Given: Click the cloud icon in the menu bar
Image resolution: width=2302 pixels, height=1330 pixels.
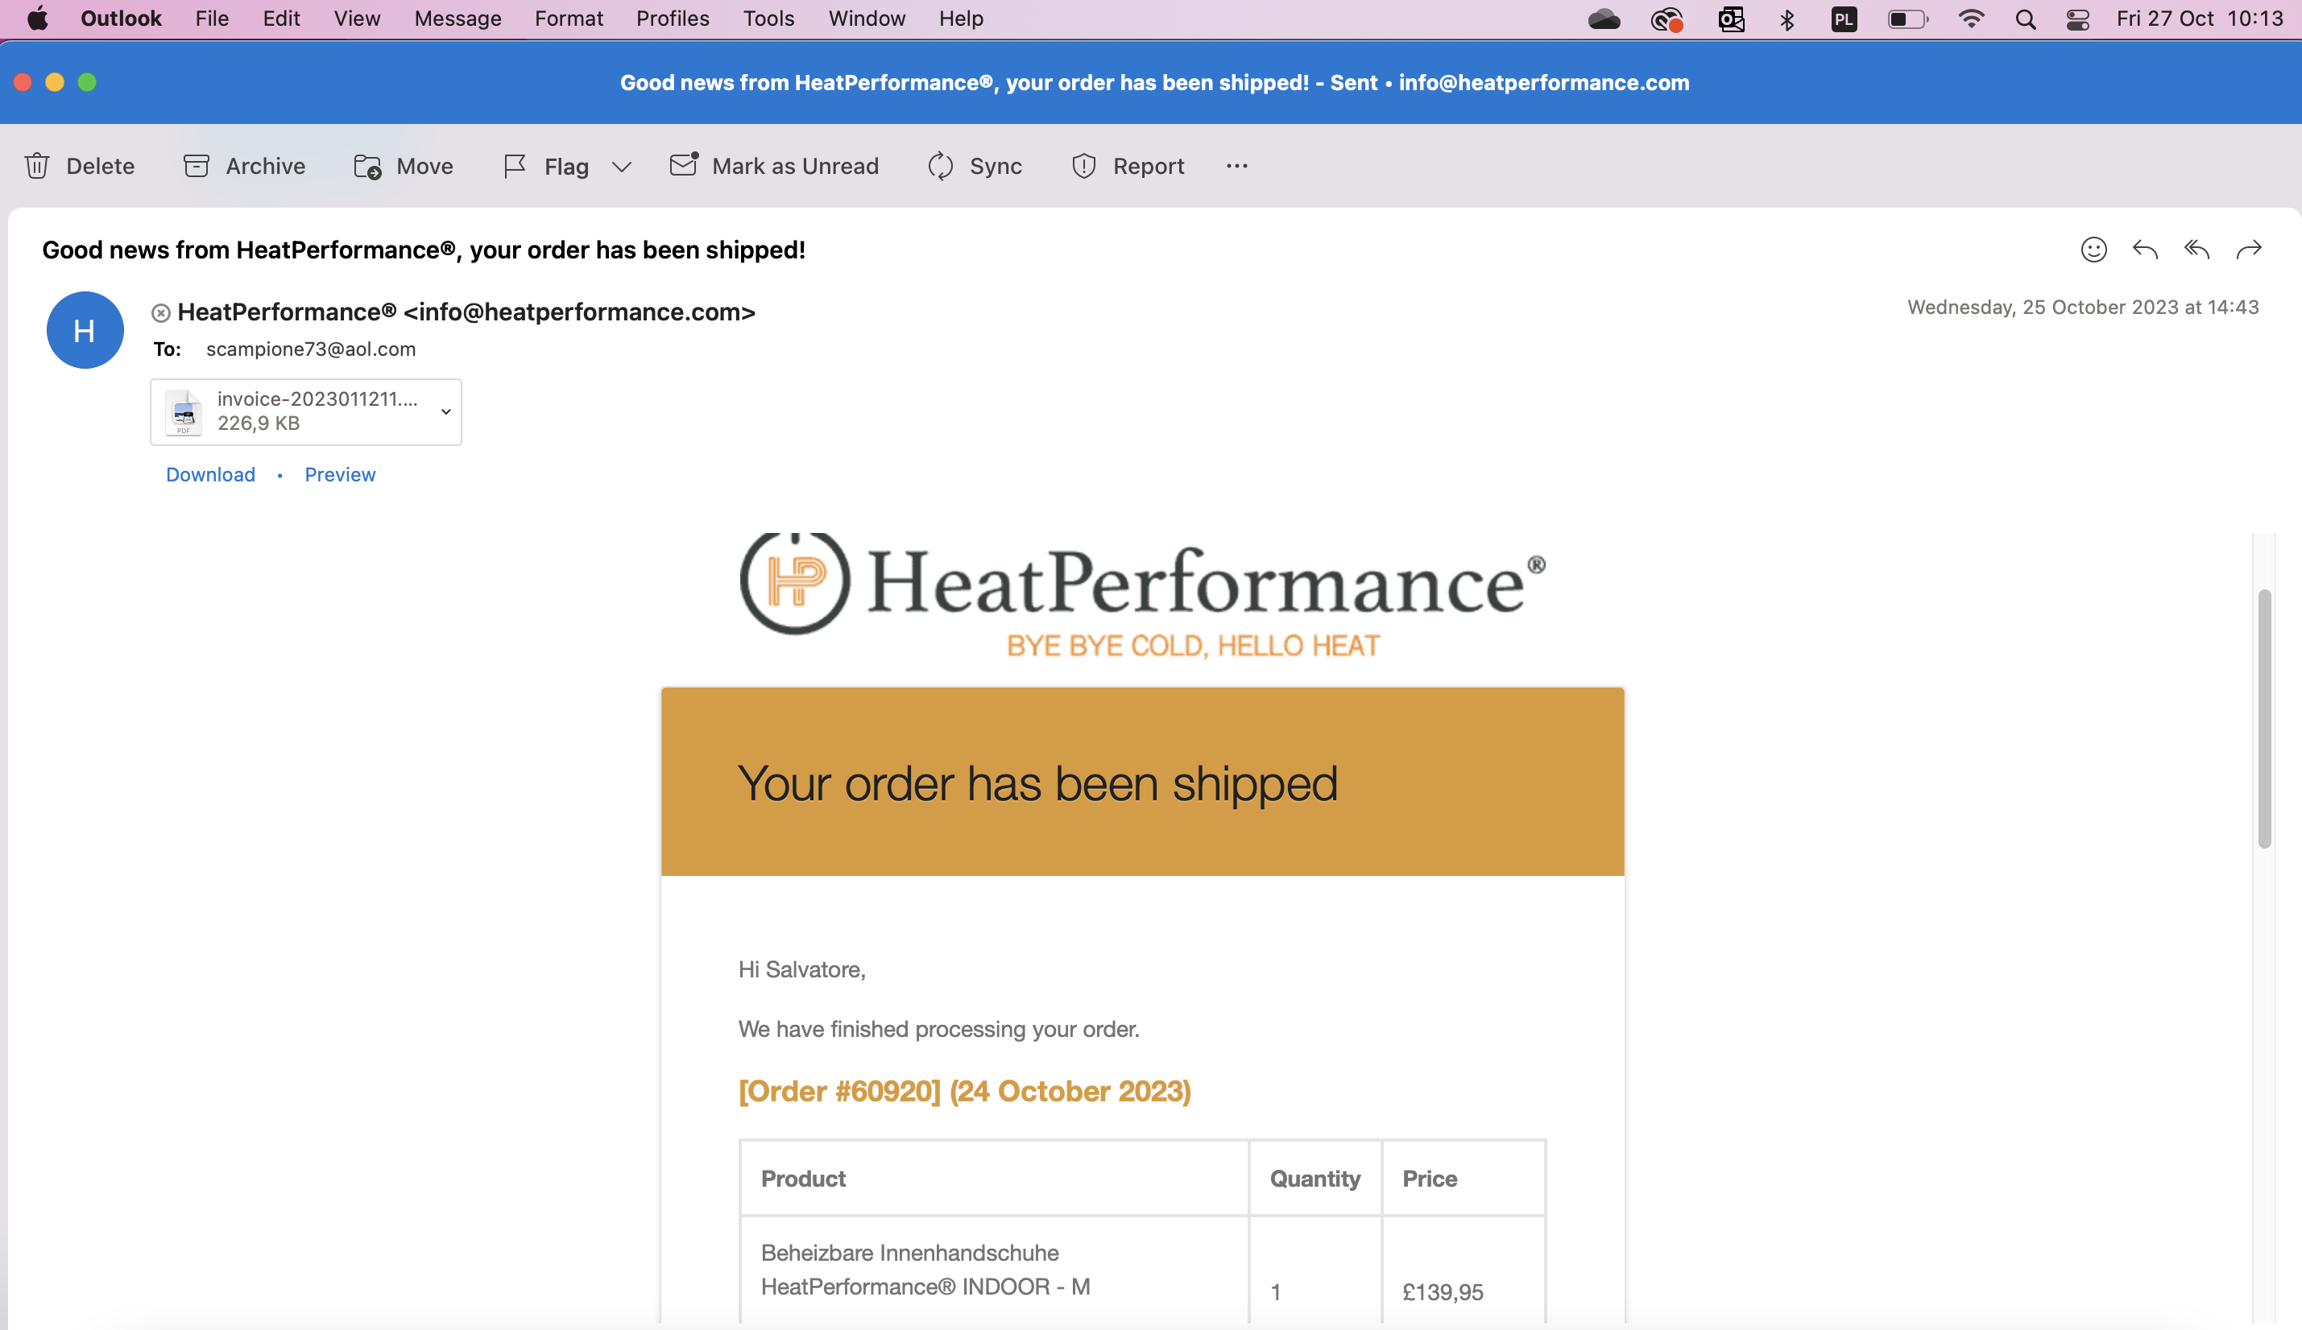Looking at the screenshot, I should coord(1604,19).
